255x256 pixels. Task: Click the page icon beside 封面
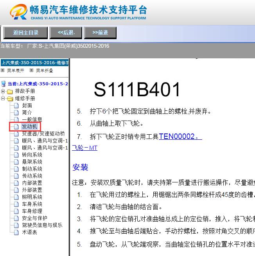(16, 106)
